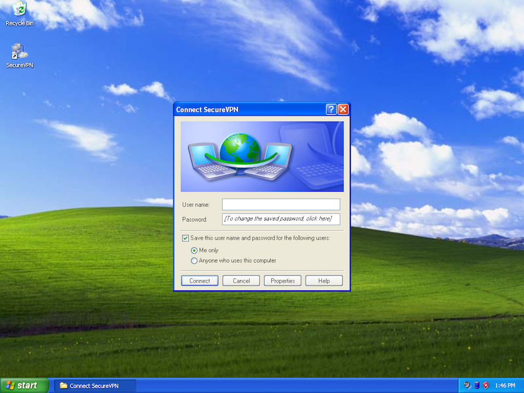Click the globe network banner image
The width and height of the screenshot is (524, 393).
point(262,156)
